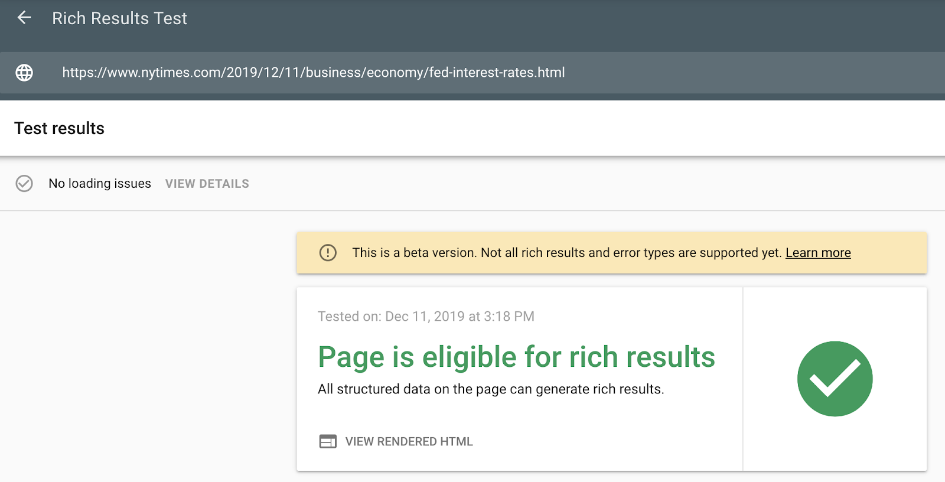
Task: Focus the nytimes.com URL field
Action: (x=313, y=73)
